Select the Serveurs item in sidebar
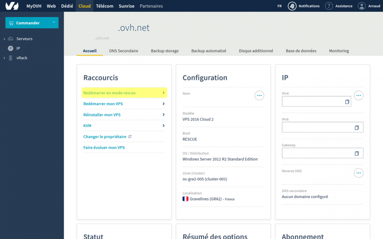383x239 pixels. click(24, 39)
